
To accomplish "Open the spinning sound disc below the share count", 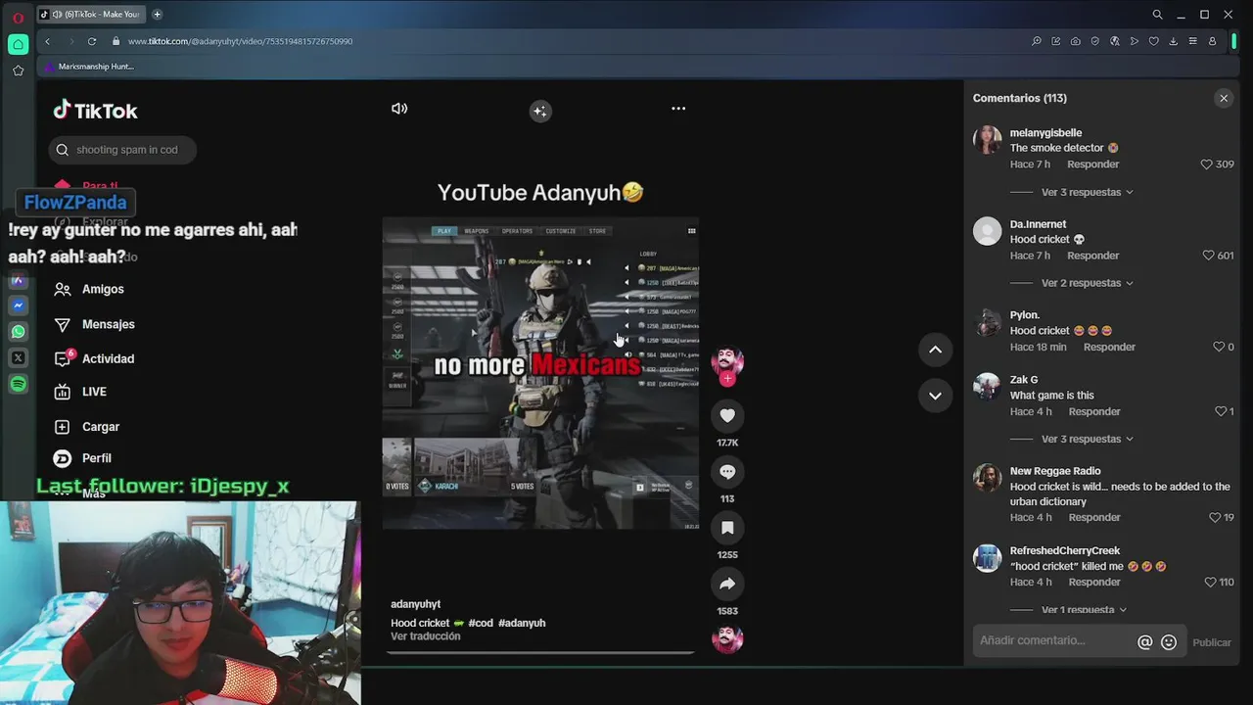I will 727,638.
